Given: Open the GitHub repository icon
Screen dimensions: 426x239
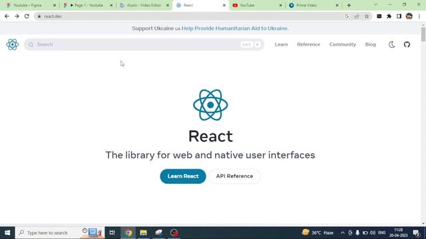Looking at the screenshot, I should 407,44.
